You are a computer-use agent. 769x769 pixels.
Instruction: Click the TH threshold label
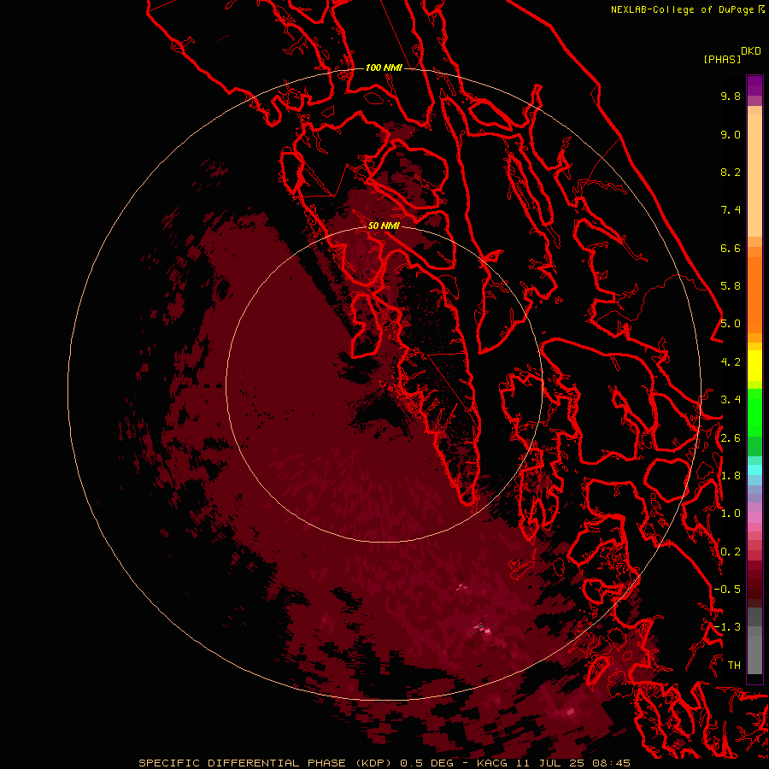pos(734,666)
